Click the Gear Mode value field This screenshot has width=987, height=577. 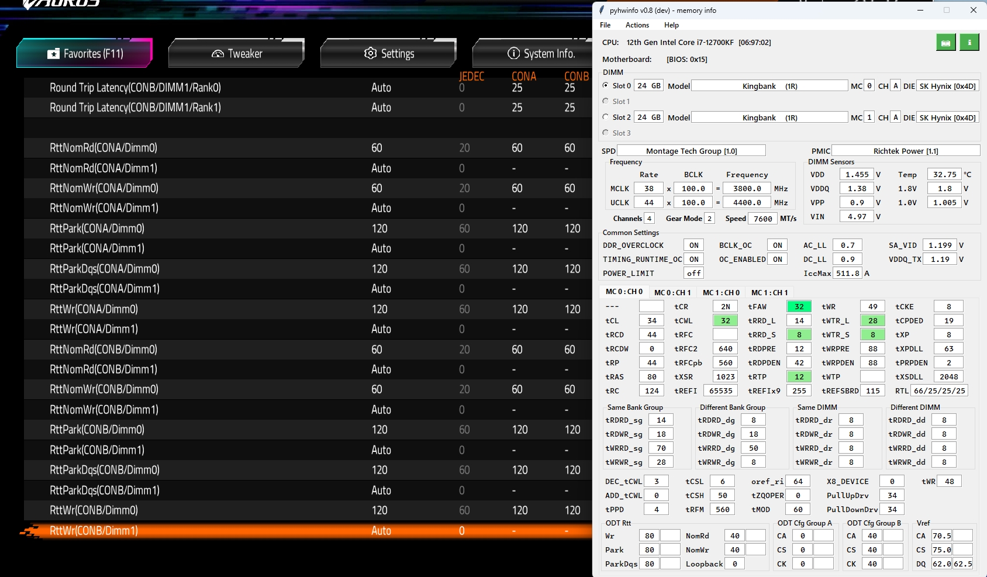(x=709, y=219)
